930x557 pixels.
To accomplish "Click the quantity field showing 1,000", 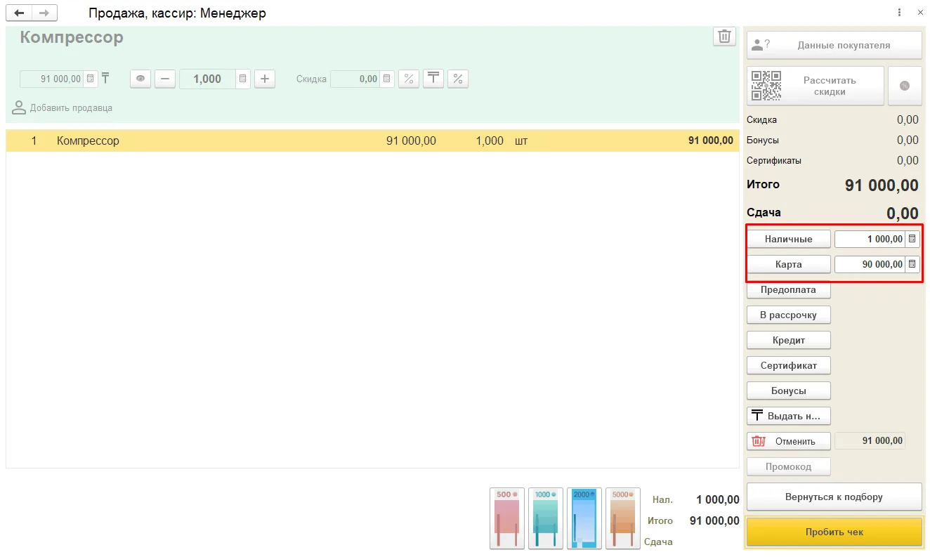I will pos(208,79).
